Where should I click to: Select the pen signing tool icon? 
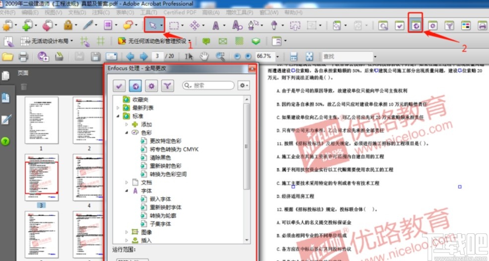(x=88, y=25)
